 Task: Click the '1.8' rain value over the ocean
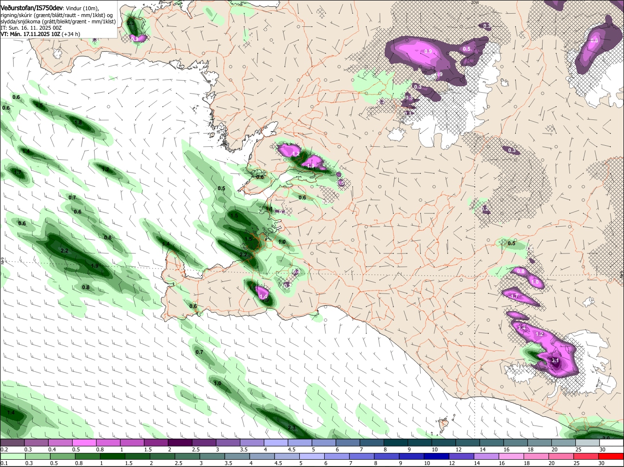click(78, 122)
